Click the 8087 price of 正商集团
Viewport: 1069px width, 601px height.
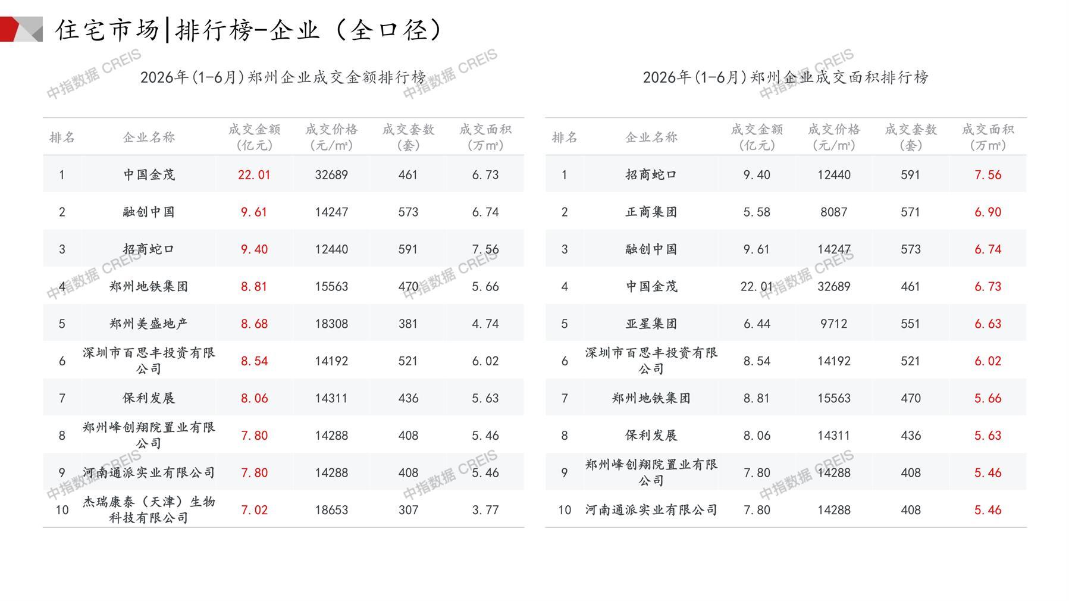click(x=834, y=212)
